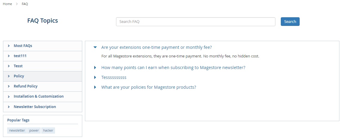Click chevron beside Newsletter Subscription
The height and width of the screenshot is (139, 343).
tap(9, 107)
